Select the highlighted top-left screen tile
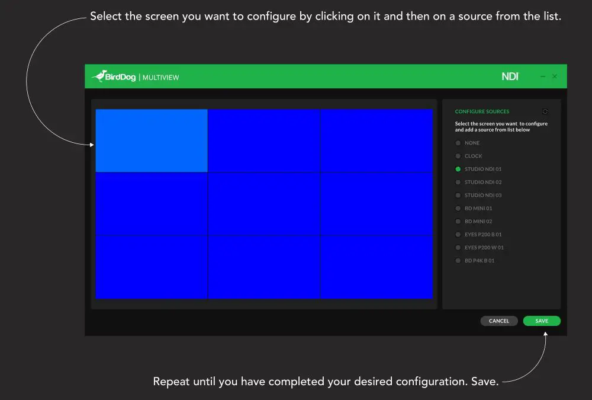Screen dimensions: 592x400 pos(152,140)
